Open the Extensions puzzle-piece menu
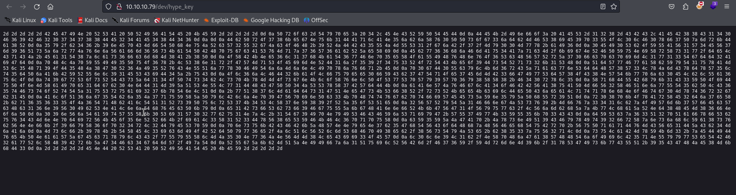 (685, 7)
